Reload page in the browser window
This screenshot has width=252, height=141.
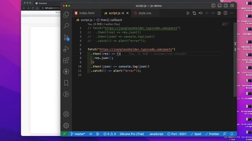coord(33,8)
